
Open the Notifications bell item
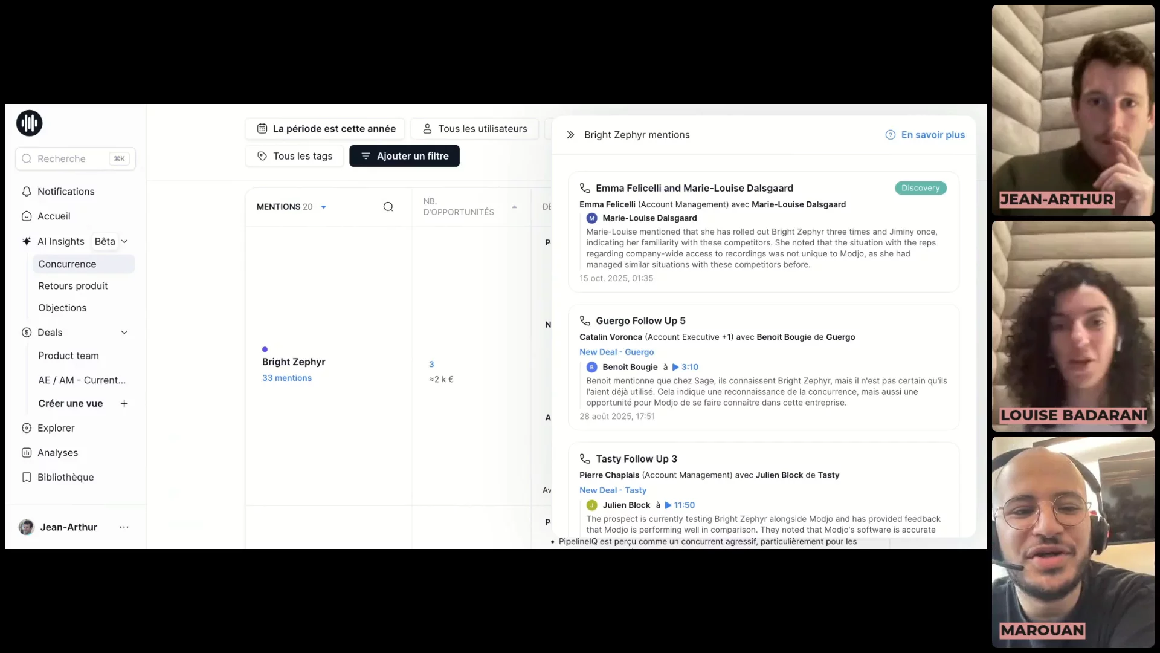[x=65, y=192]
